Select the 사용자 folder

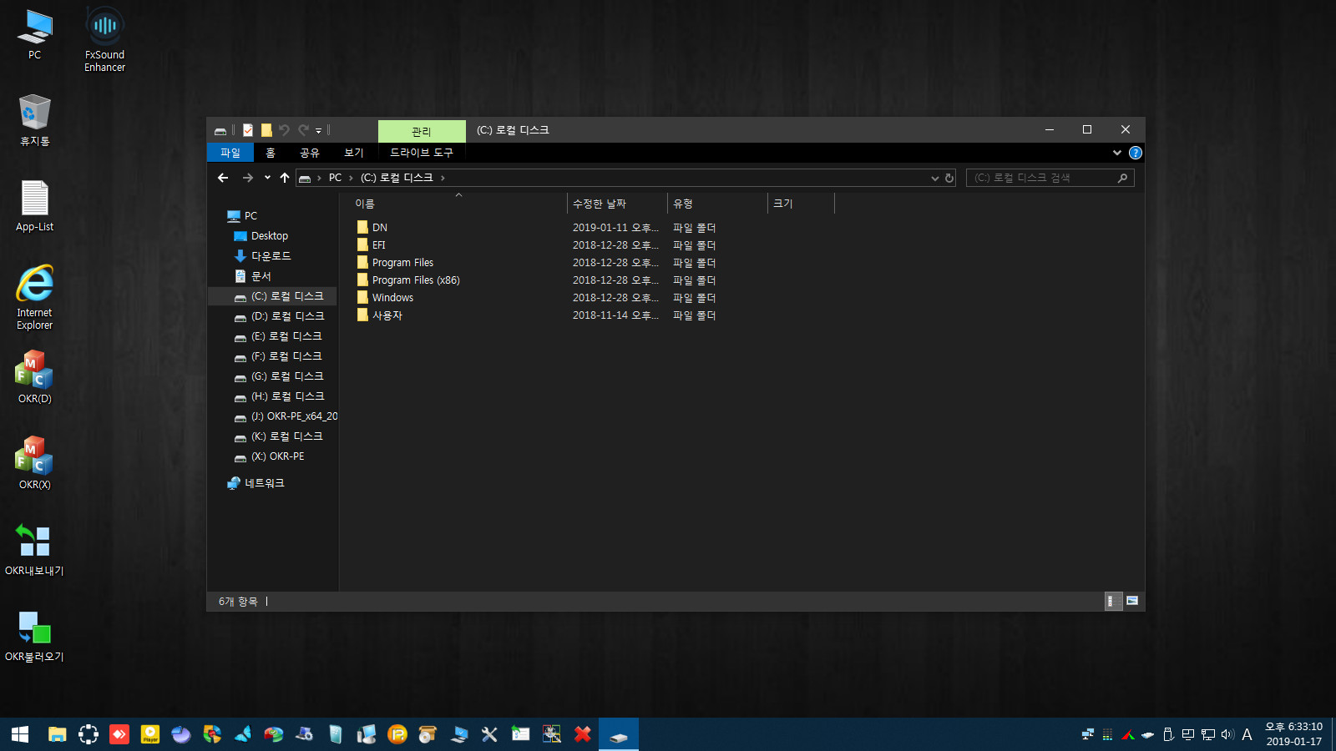tap(380, 315)
